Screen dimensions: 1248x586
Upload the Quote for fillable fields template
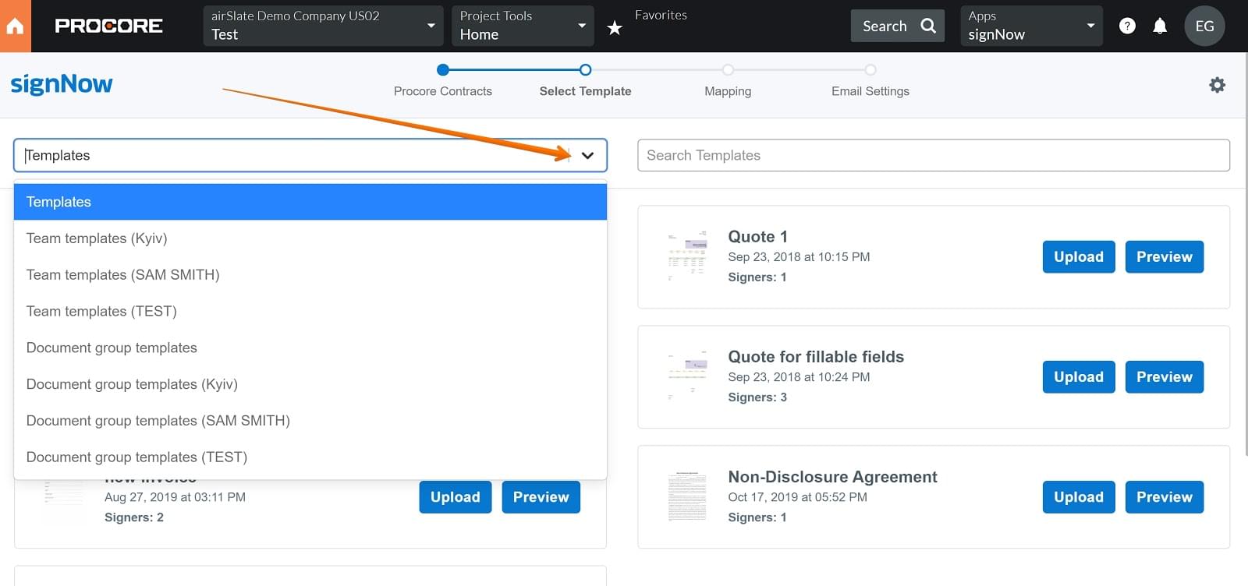pos(1079,377)
